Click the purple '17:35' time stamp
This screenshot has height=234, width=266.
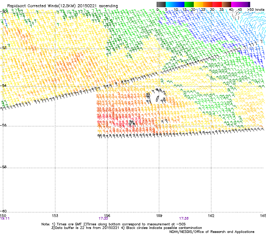coord(103,219)
